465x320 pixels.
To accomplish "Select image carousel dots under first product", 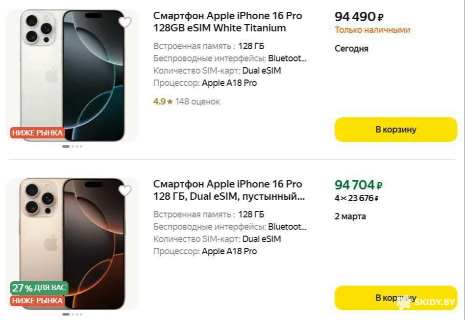I will point(73,146).
